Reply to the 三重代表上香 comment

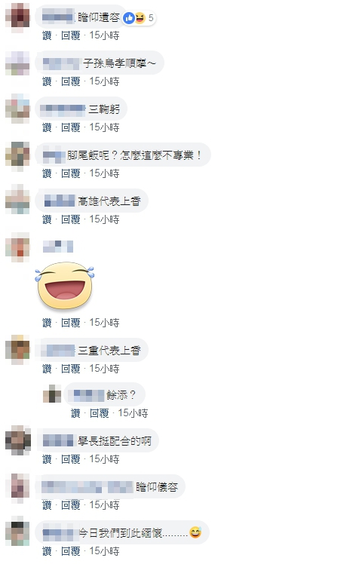click(71, 369)
